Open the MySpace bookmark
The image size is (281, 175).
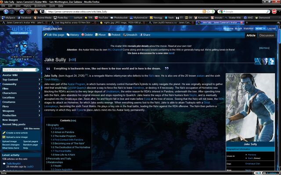coord(8,17)
